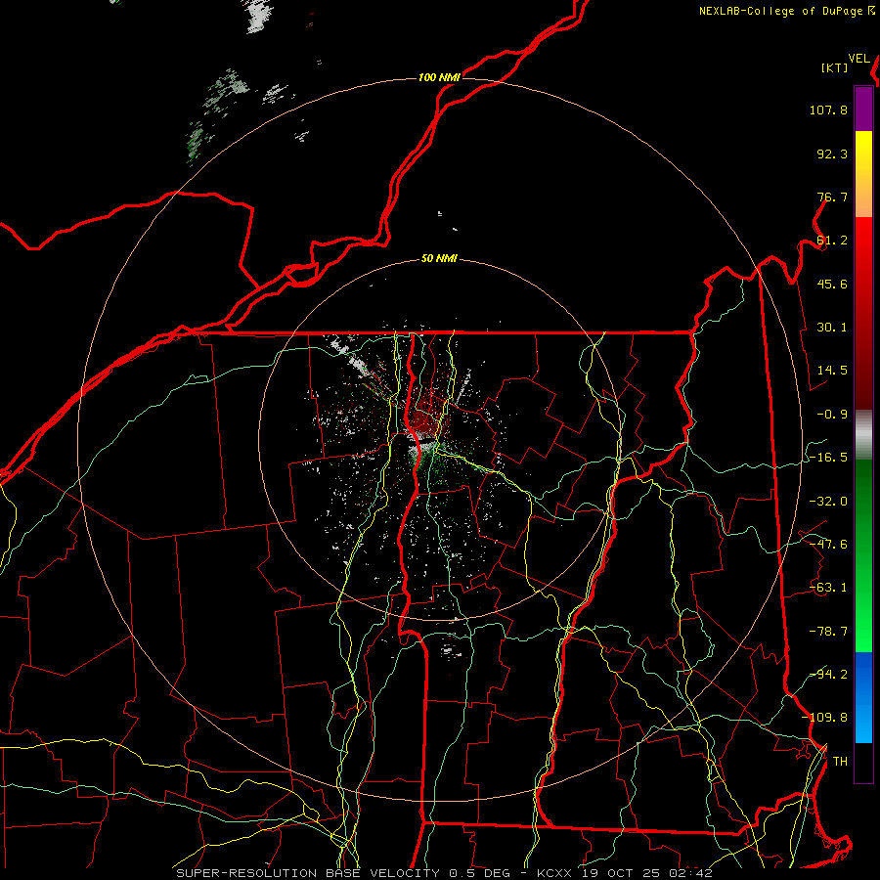Click the 107.8 legend value
This screenshot has width=880, height=880.
[x=828, y=110]
